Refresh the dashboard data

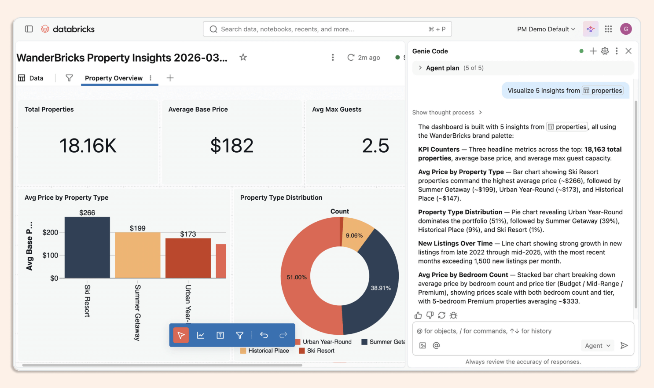351,57
